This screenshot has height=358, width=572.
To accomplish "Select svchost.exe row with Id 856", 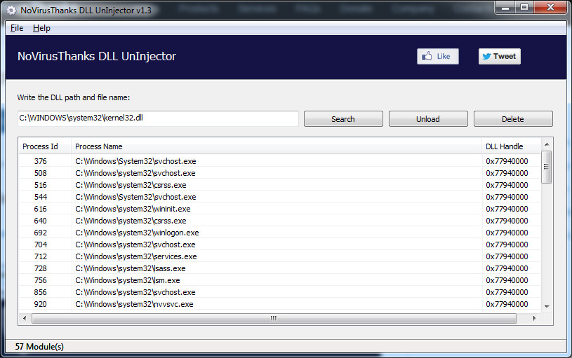I will pos(279,292).
